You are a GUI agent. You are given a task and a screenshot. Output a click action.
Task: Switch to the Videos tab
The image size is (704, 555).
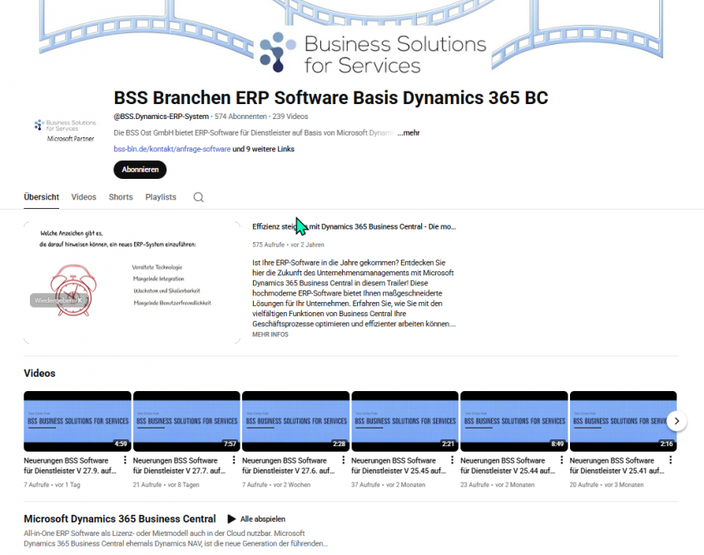[83, 197]
